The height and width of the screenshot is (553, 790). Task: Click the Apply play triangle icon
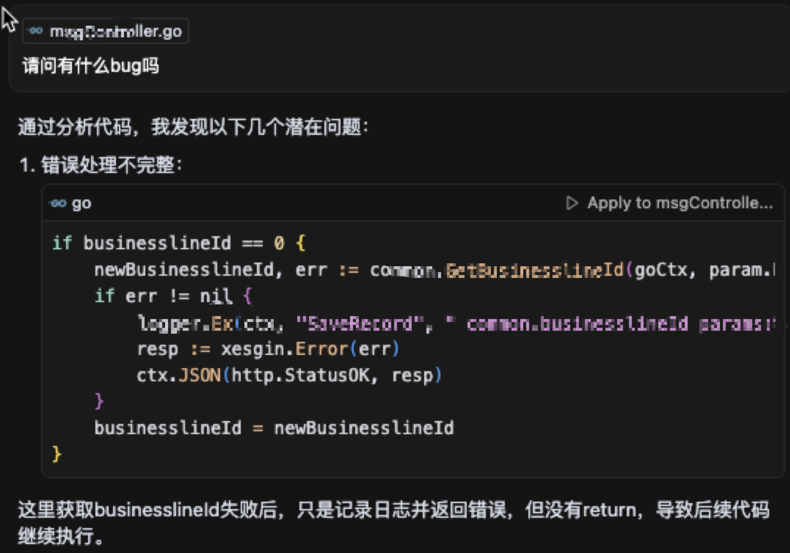[572, 203]
